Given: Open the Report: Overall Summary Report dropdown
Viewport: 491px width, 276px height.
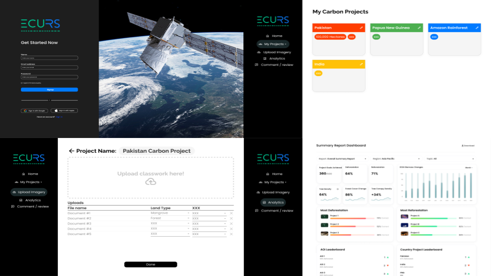Looking at the screenshot, I should coord(342,158).
